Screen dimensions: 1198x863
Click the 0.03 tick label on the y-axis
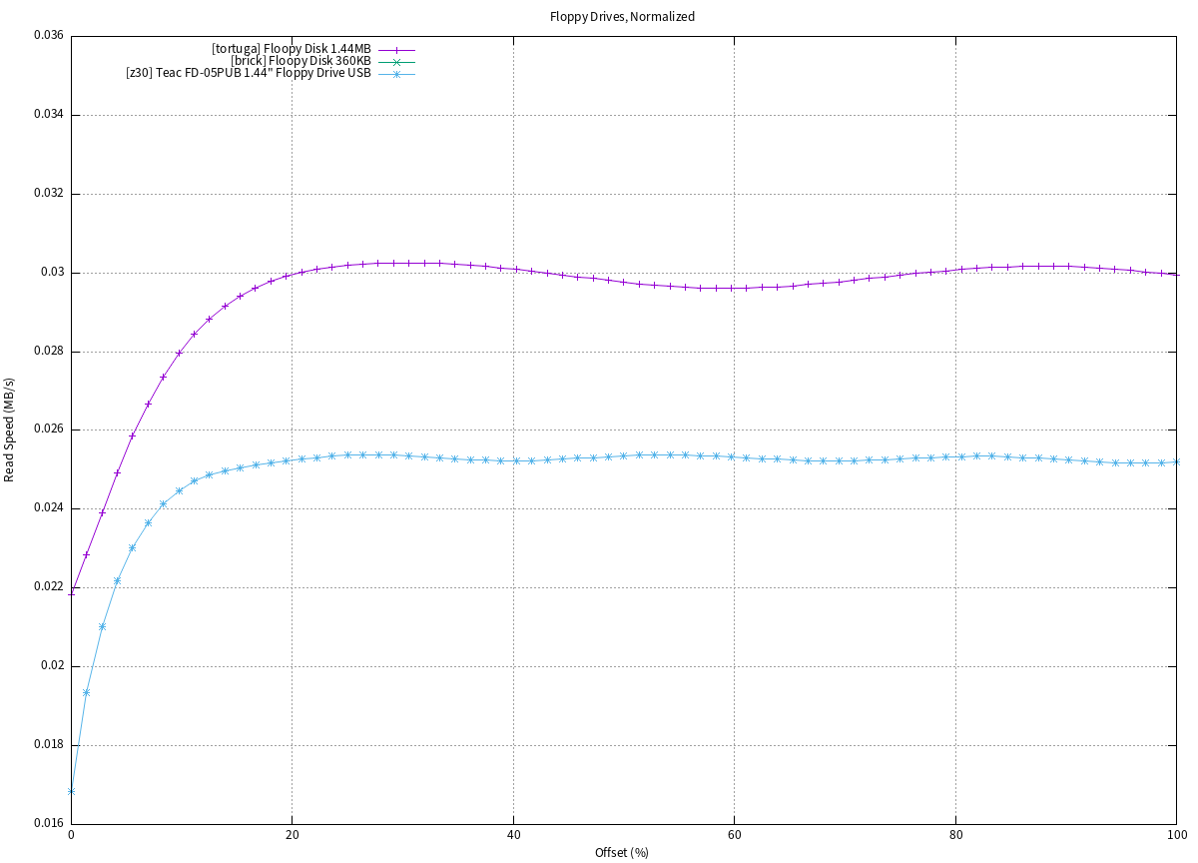click(x=52, y=273)
